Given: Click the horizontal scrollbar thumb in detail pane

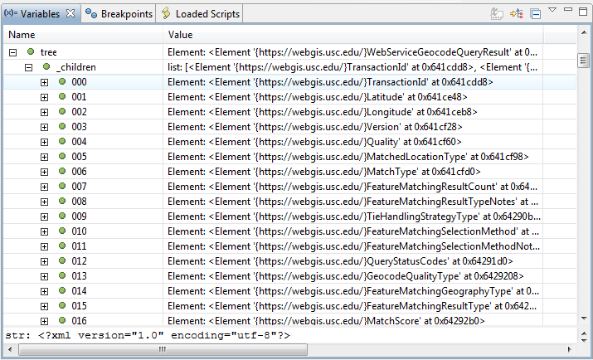Looking at the screenshot, I should 163,349.
